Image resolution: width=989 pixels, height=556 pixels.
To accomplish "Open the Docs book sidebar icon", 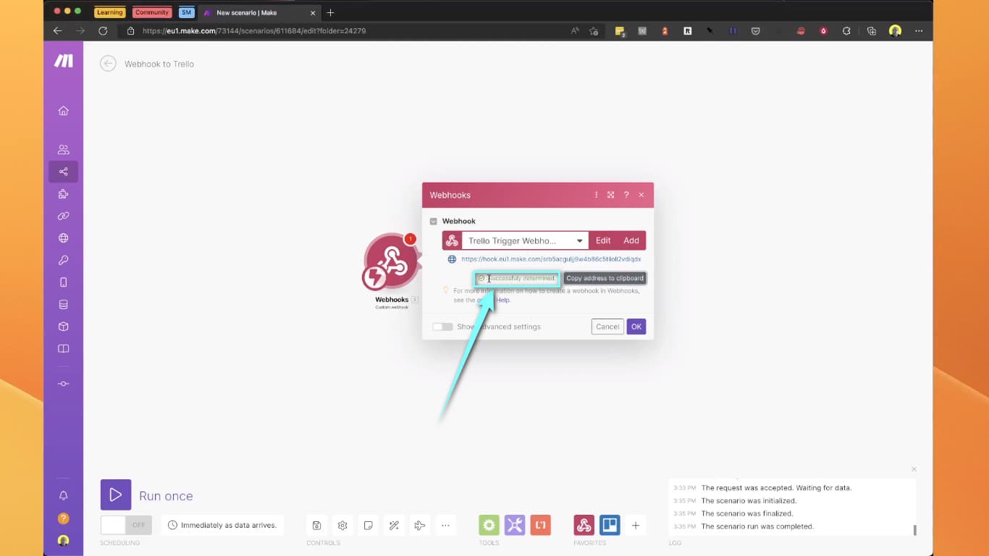I will click(x=64, y=349).
